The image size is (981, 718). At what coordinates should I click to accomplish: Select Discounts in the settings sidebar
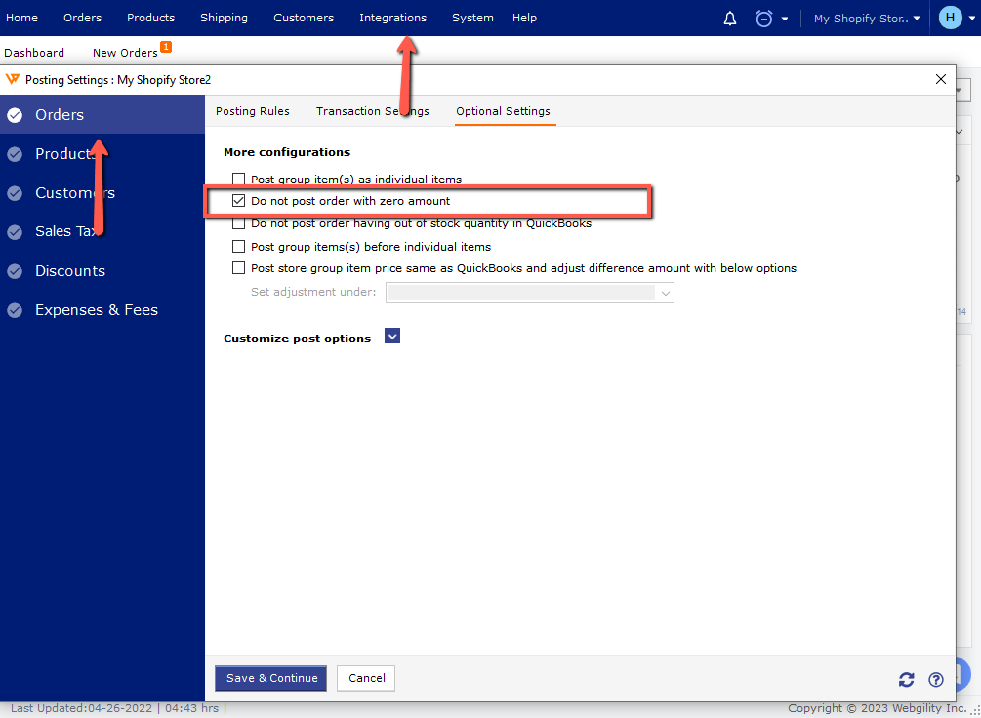coord(102,271)
